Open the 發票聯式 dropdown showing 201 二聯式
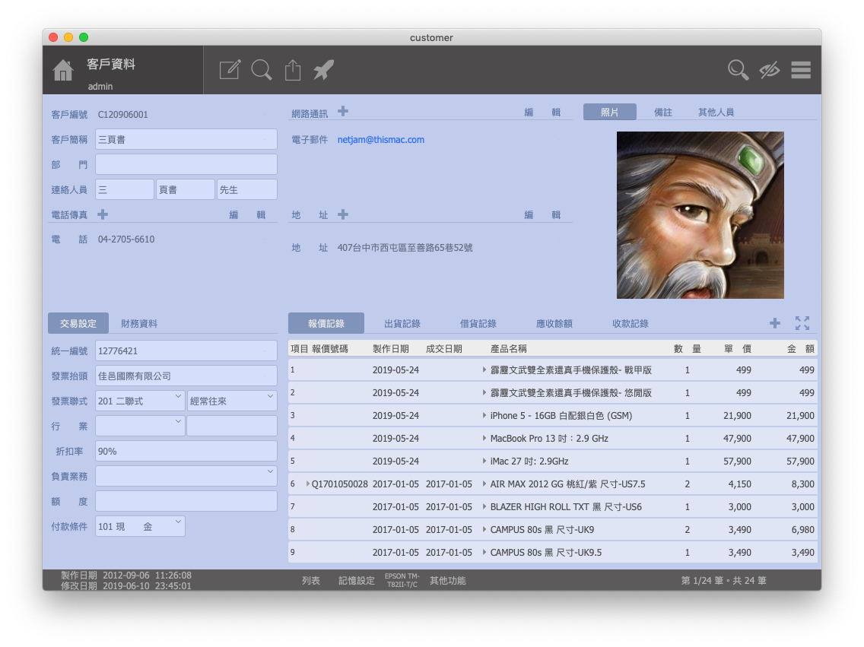The height and width of the screenshot is (647, 864). [140, 401]
